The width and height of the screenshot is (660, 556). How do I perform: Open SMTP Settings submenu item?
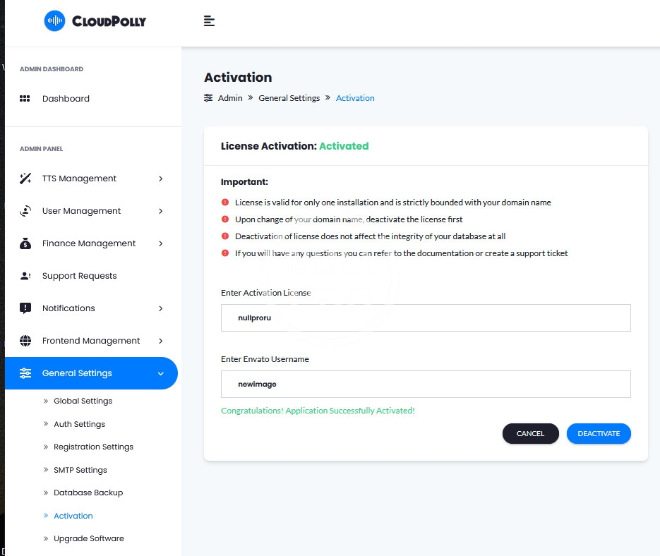[x=80, y=470]
